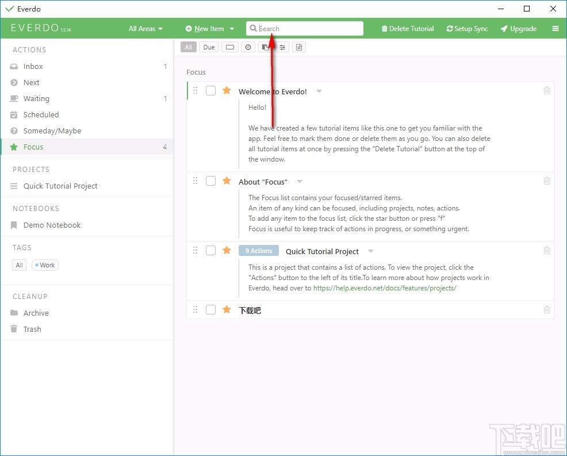The width and height of the screenshot is (567, 456).
Task: Select the All tags filter
Action: tap(19, 265)
